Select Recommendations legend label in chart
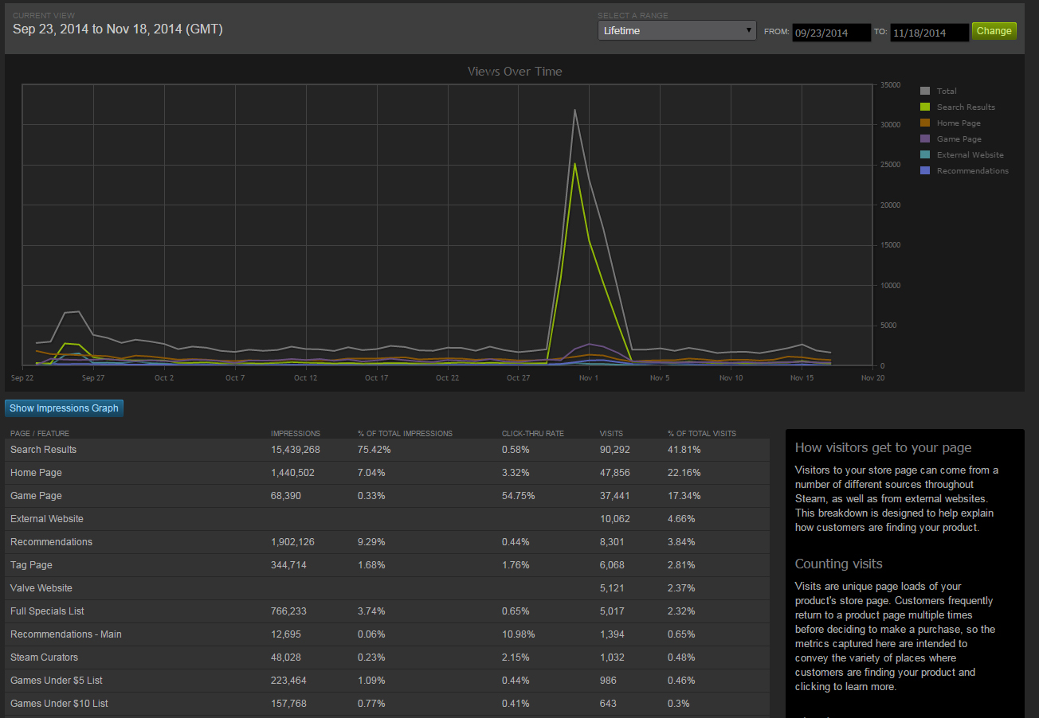This screenshot has height=718, width=1039. [x=972, y=171]
